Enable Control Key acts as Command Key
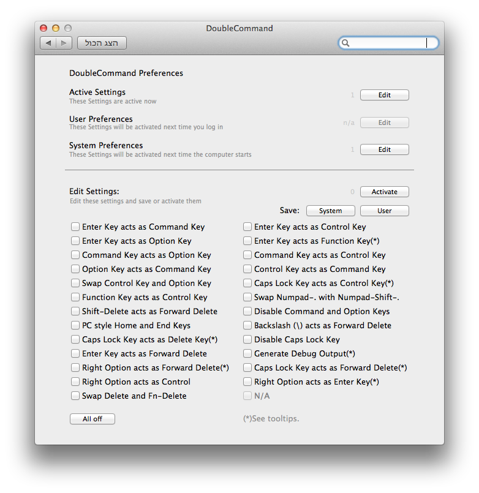The width and height of the screenshot is (479, 493). 247,269
